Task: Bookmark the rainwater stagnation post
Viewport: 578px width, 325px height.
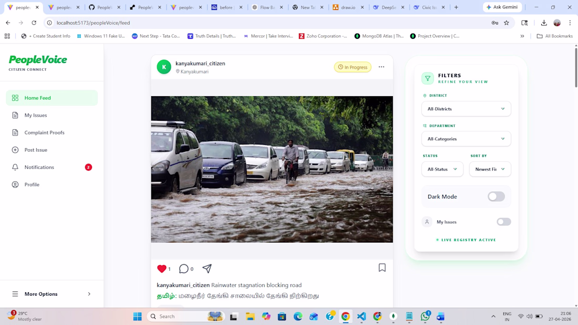Action: click(x=382, y=268)
